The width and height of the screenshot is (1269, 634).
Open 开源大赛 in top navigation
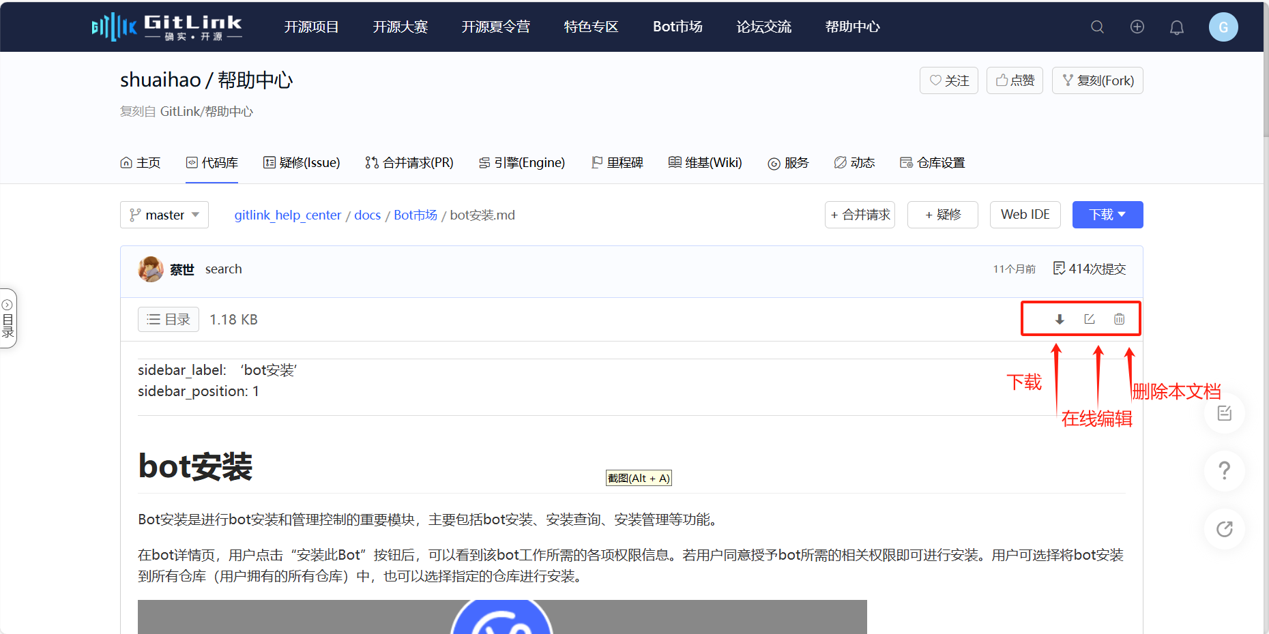pos(400,27)
